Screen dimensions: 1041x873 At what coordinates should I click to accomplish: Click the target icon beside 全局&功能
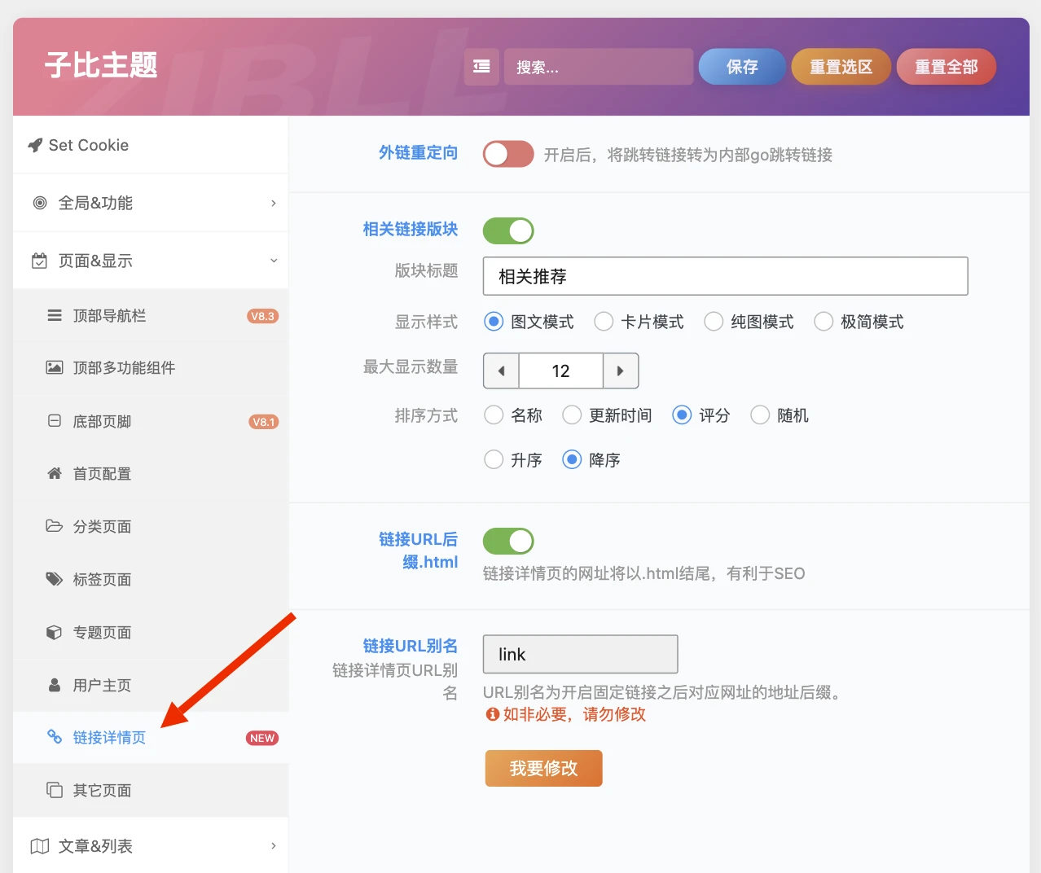(x=39, y=203)
